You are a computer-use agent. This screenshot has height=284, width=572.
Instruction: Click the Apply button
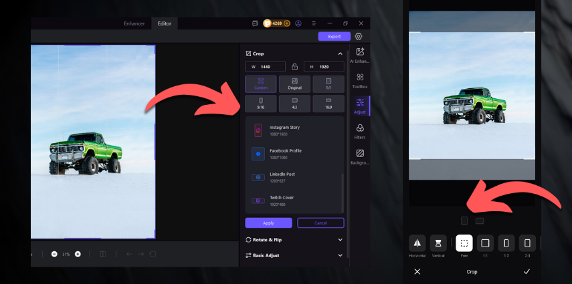(x=268, y=223)
